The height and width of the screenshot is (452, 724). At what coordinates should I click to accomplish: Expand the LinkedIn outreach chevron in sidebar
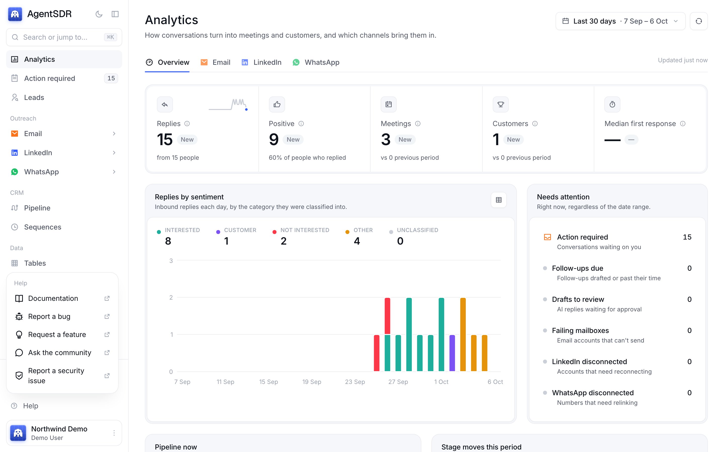pos(114,153)
